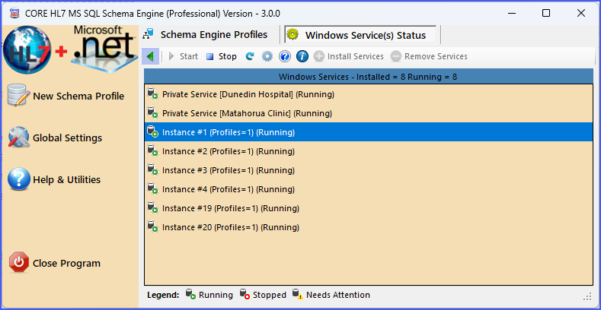Screen dimensions: 601x310
Task: Start the selected service
Action: tap(184, 56)
